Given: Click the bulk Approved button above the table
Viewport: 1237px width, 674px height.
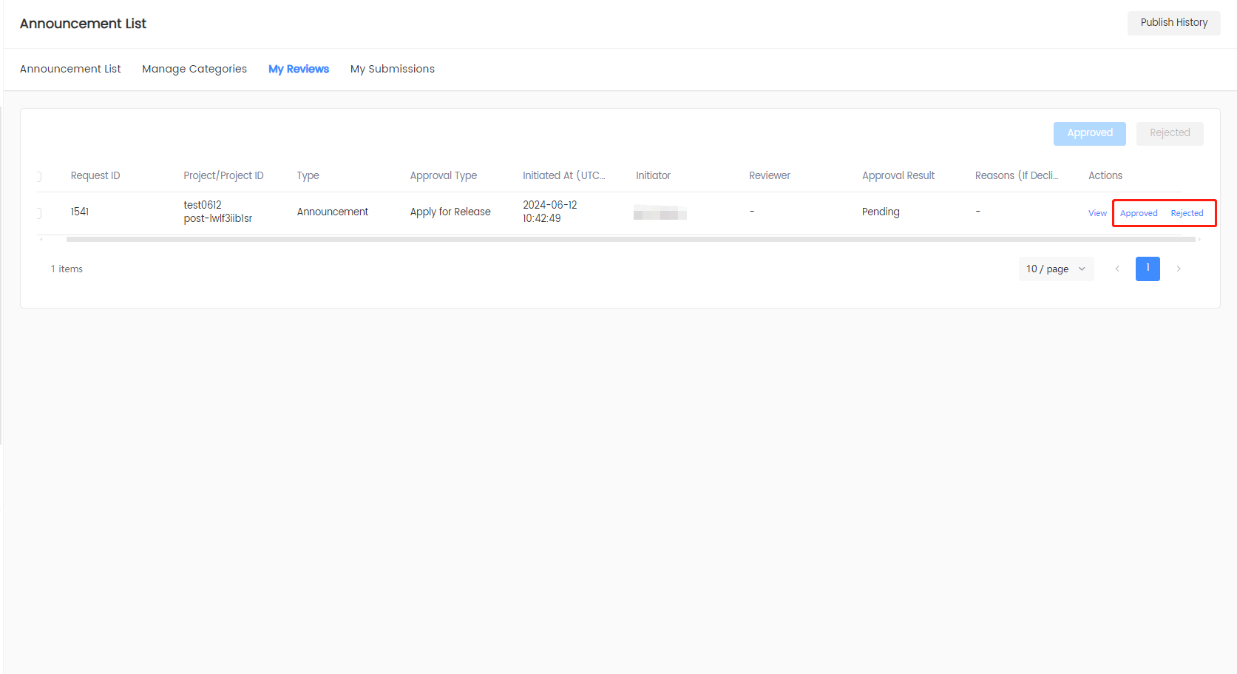Looking at the screenshot, I should click(1089, 133).
